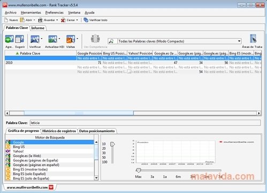The height and width of the screenshot is (193, 267).
Task: Expand the Guardar dropdown arrow
Action: tap(57, 20)
